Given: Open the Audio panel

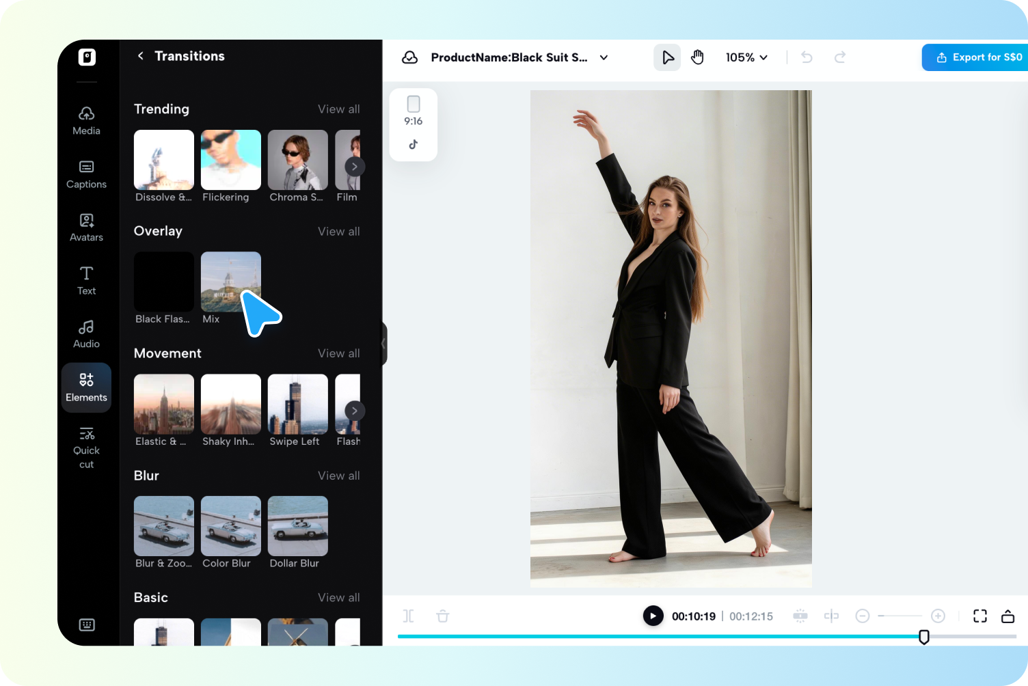Looking at the screenshot, I should pyautogui.click(x=86, y=333).
